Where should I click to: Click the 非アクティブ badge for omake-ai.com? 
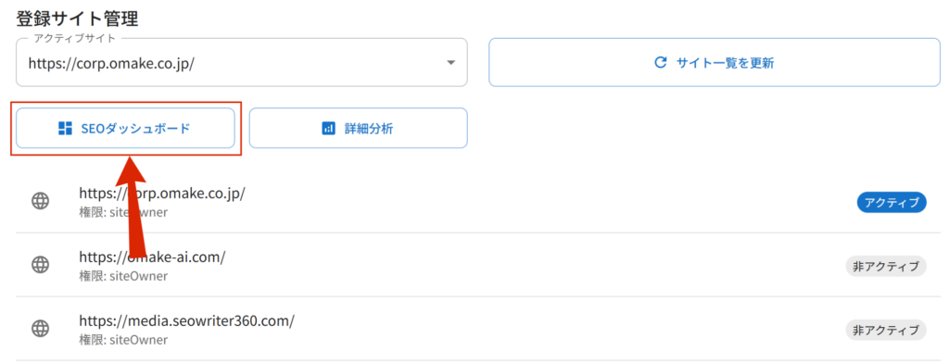pyautogui.click(x=886, y=266)
